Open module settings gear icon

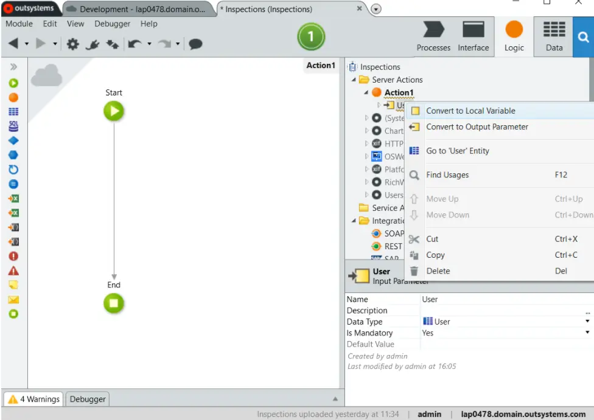pos(73,44)
